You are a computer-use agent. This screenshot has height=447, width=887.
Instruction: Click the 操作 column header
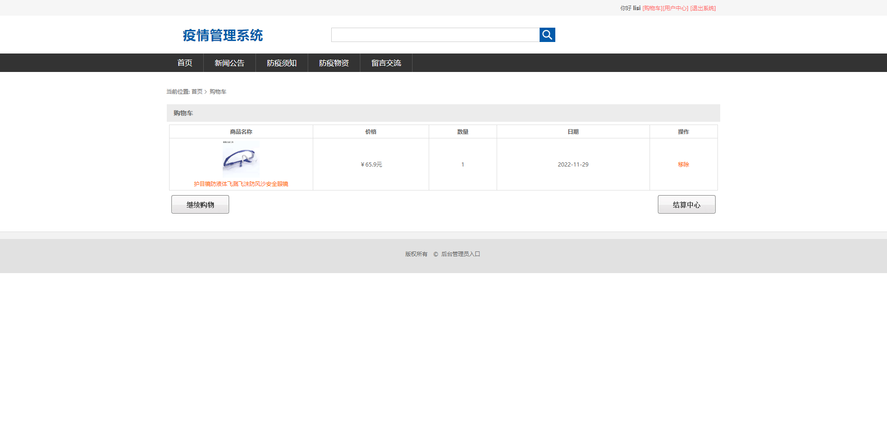(684, 132)
